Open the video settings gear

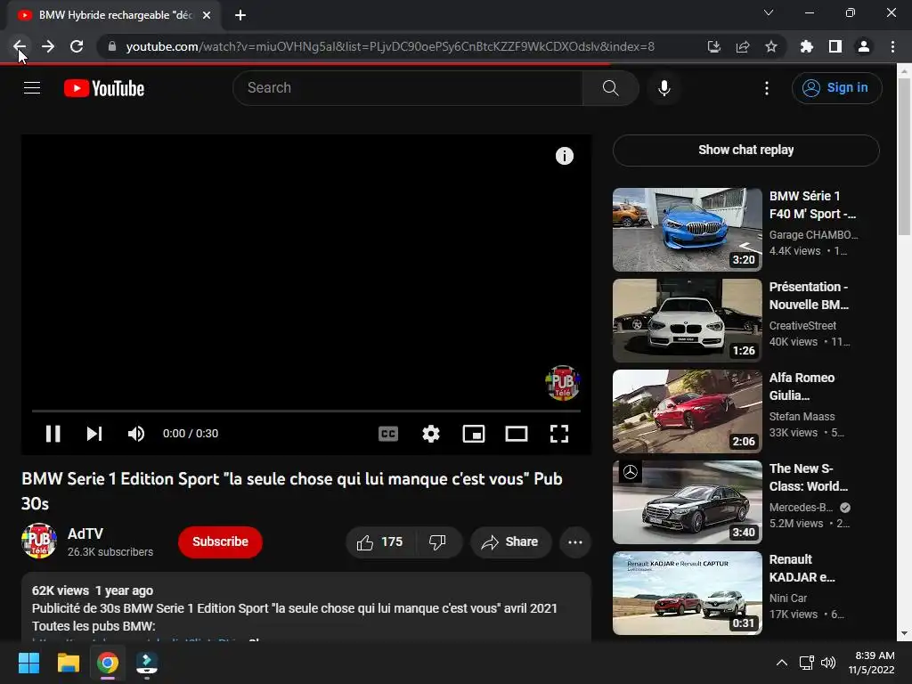coord(431,434)
